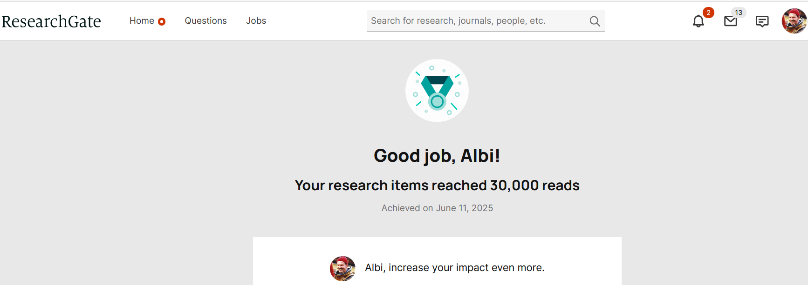Click the "Good job, Albi!" heading
Viewport: 808px width, 285px height.
click(x=437, y=156)
